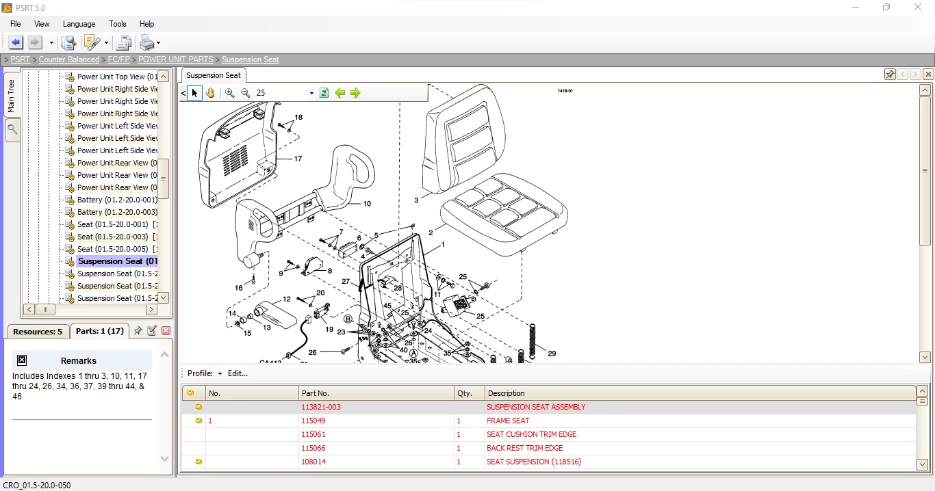Switch to the Resources: 5 tab

tap(38, 331)
